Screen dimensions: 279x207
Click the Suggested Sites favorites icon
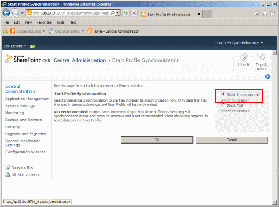click(12, 31)
